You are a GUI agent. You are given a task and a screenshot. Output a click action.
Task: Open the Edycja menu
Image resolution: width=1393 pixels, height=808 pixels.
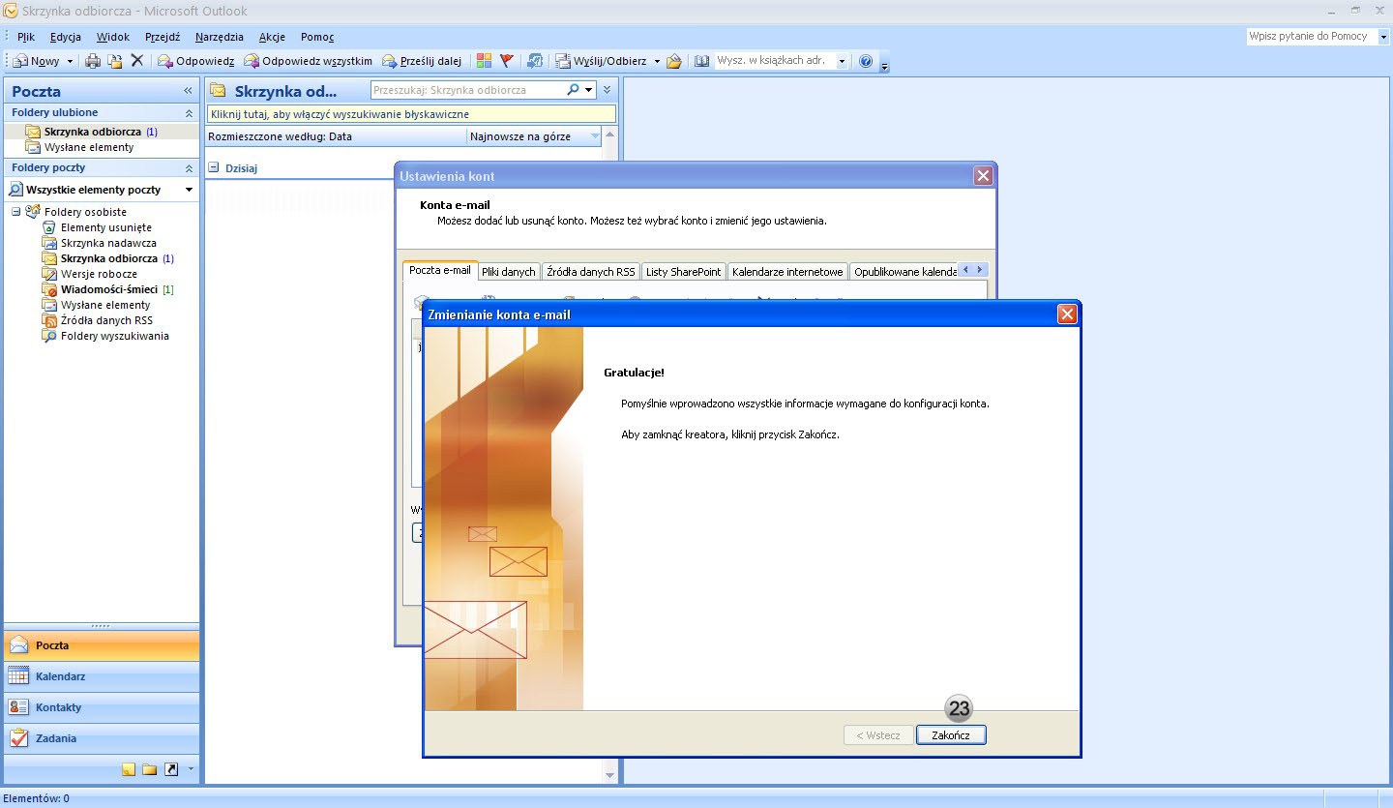pyautogui.click(x=66, y=37)
